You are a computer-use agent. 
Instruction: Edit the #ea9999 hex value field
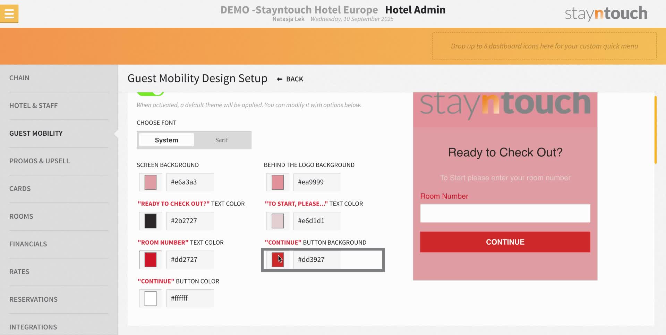pyautogui.click(x=317, y=182)
